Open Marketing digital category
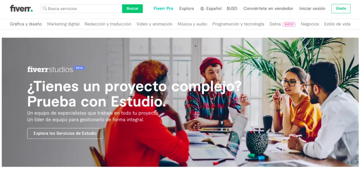Screen dimensions: 361x190 coord(63,24)
